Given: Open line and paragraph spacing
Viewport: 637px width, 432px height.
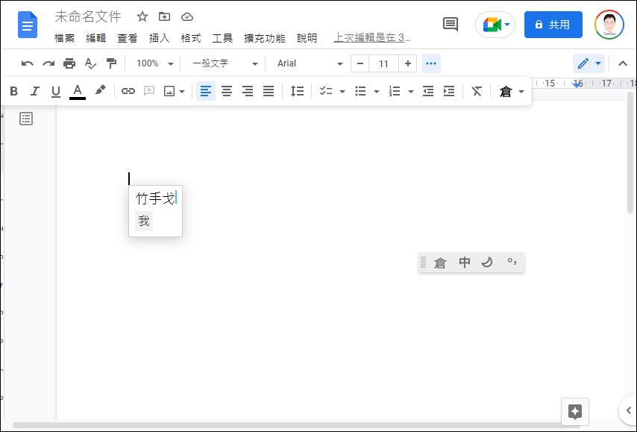Looking at the screenshot, I should [297, 92].
